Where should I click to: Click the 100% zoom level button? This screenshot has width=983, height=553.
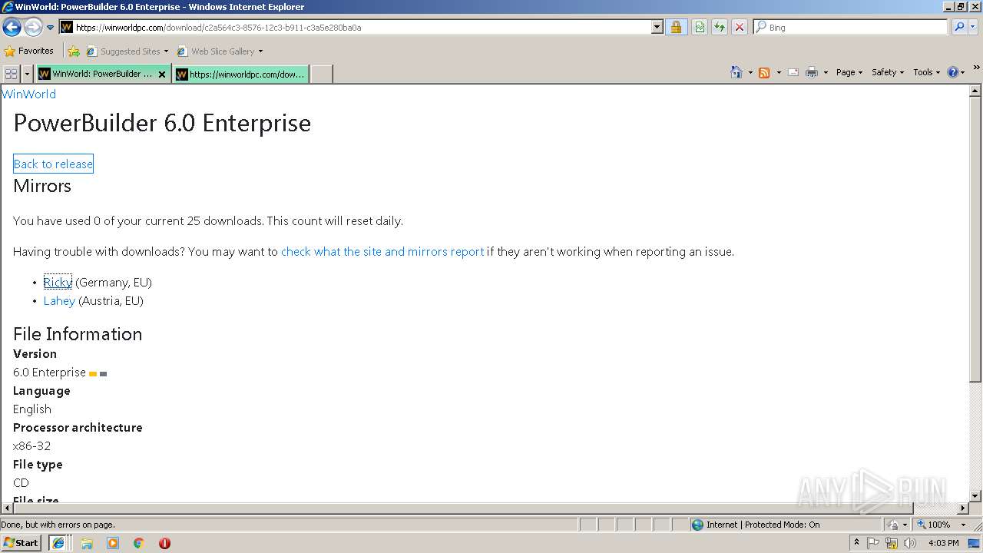pos(933,525)
